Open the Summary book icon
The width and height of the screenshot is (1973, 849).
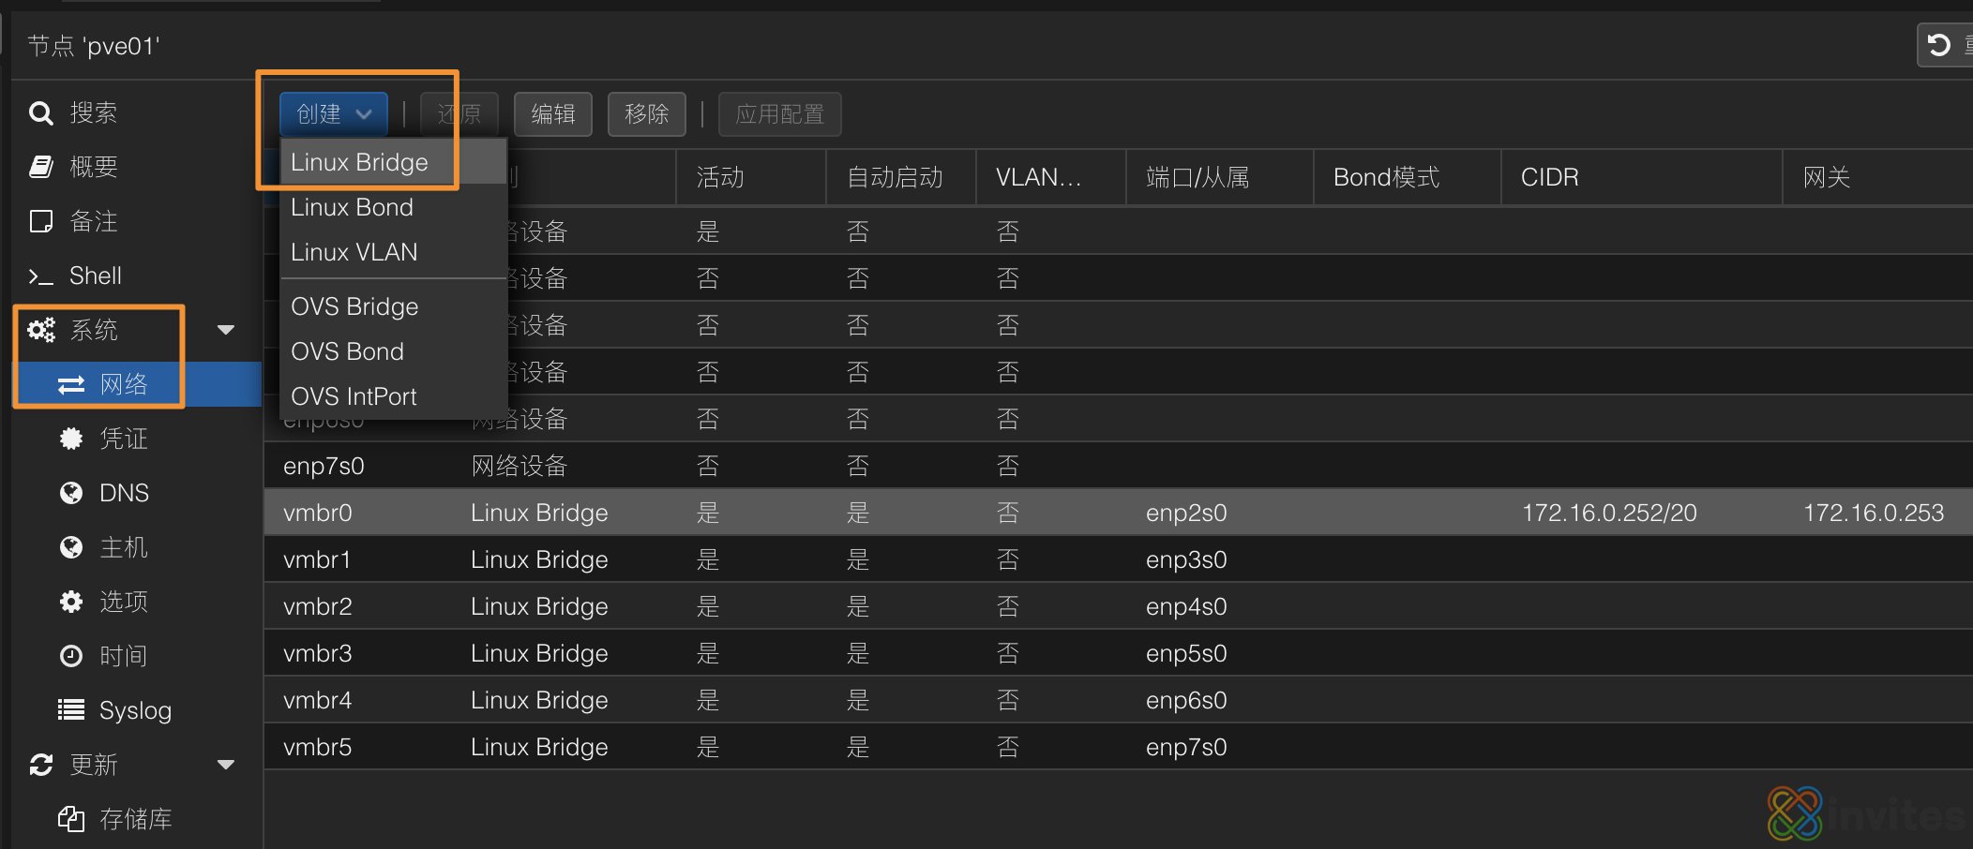click(x=40, y=167)
